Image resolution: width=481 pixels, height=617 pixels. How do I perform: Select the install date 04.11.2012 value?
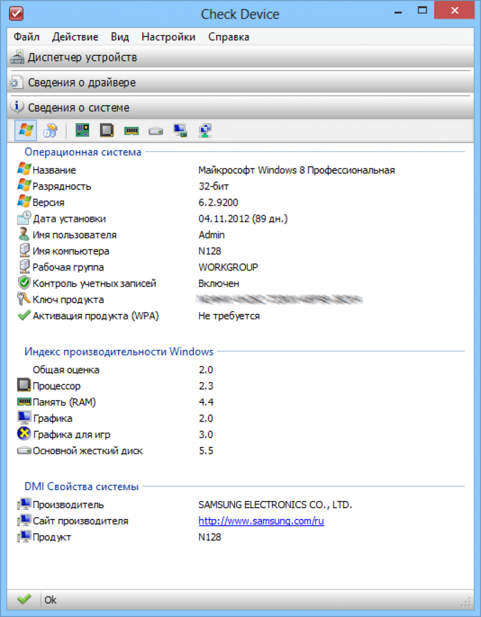click(x=243, y=218)
